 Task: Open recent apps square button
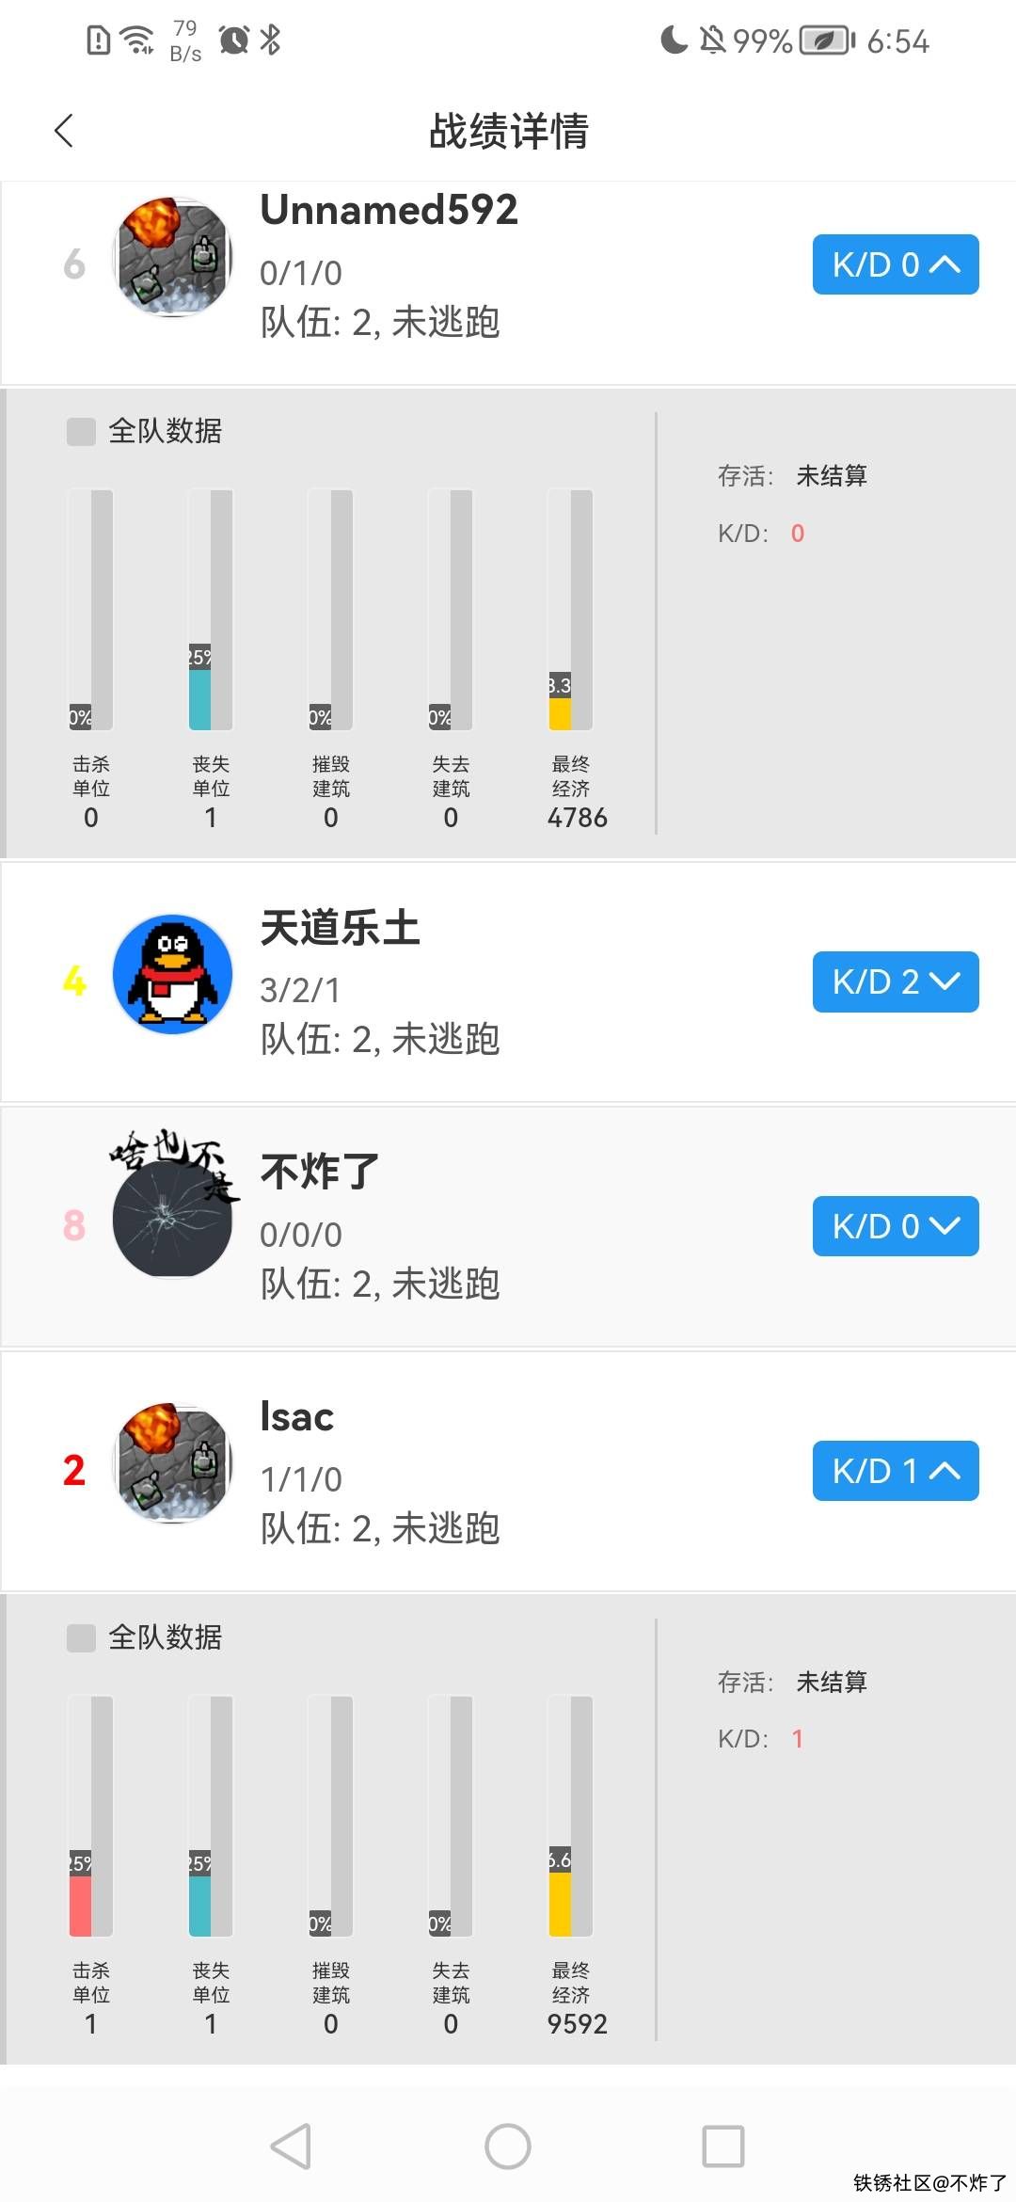[x=722, y=2146]
